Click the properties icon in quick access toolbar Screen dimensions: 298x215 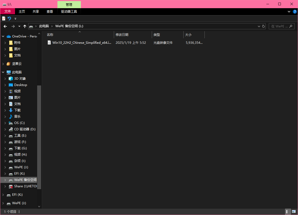click(x=4, y=18)
